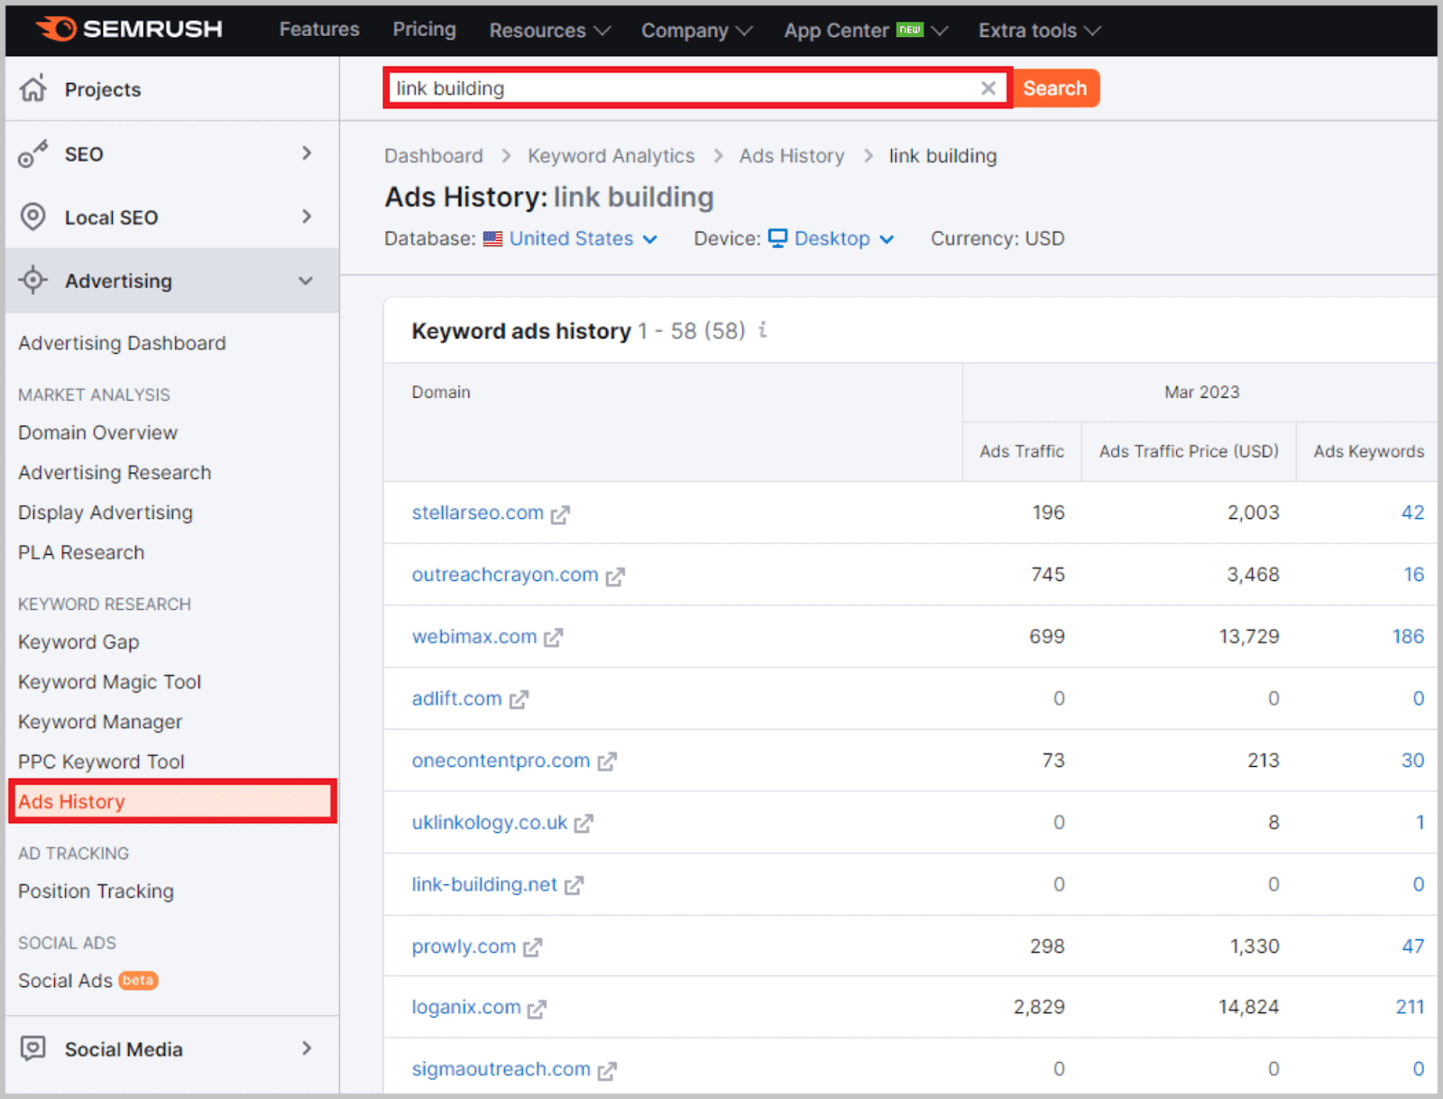1443x1099 pixels.
Task: Open the Company menu dropdown
Action: click(696, 30)
